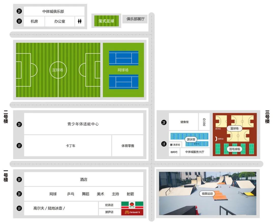Viewport: 275px width, 223px height.
Task: Click the 2F badge beside 中体城俱乐部
Action: coord(19,11)
